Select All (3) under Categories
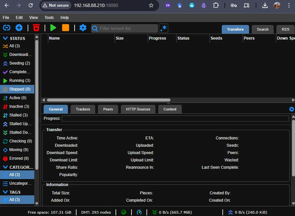295x216 pixels. (17, 175)
